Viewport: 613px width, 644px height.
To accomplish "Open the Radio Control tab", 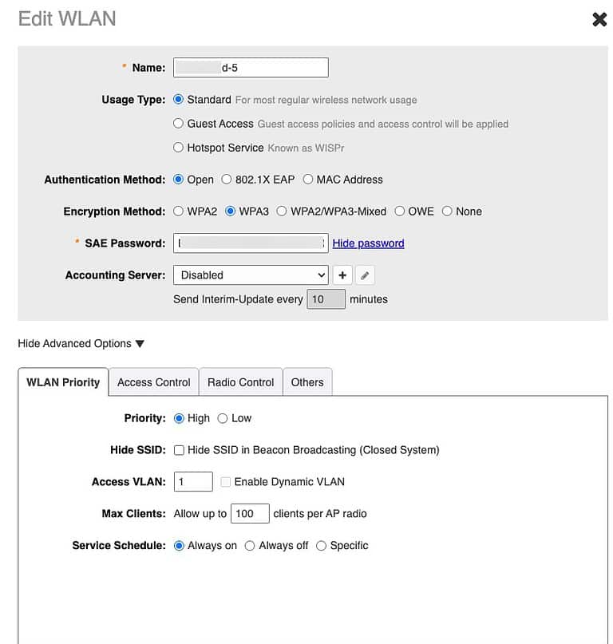I will coord(240,381).
